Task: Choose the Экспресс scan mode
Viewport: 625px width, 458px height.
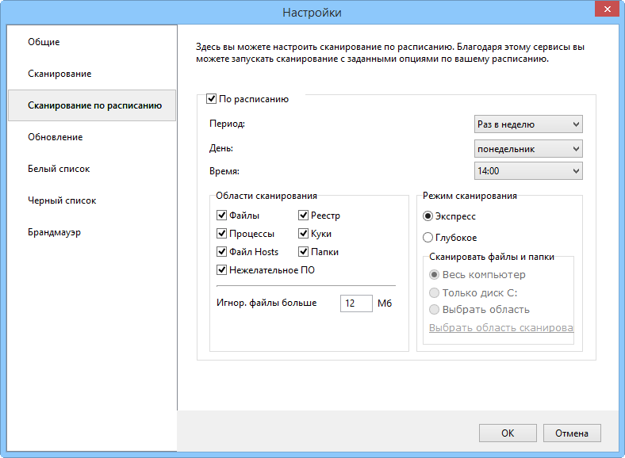Action: (x=428, y=216)
